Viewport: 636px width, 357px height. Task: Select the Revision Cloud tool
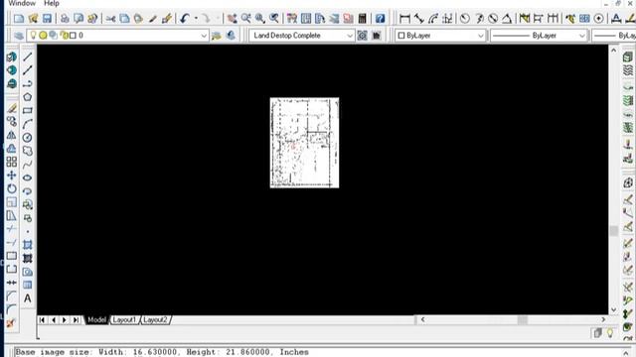(x=27, y=151)
